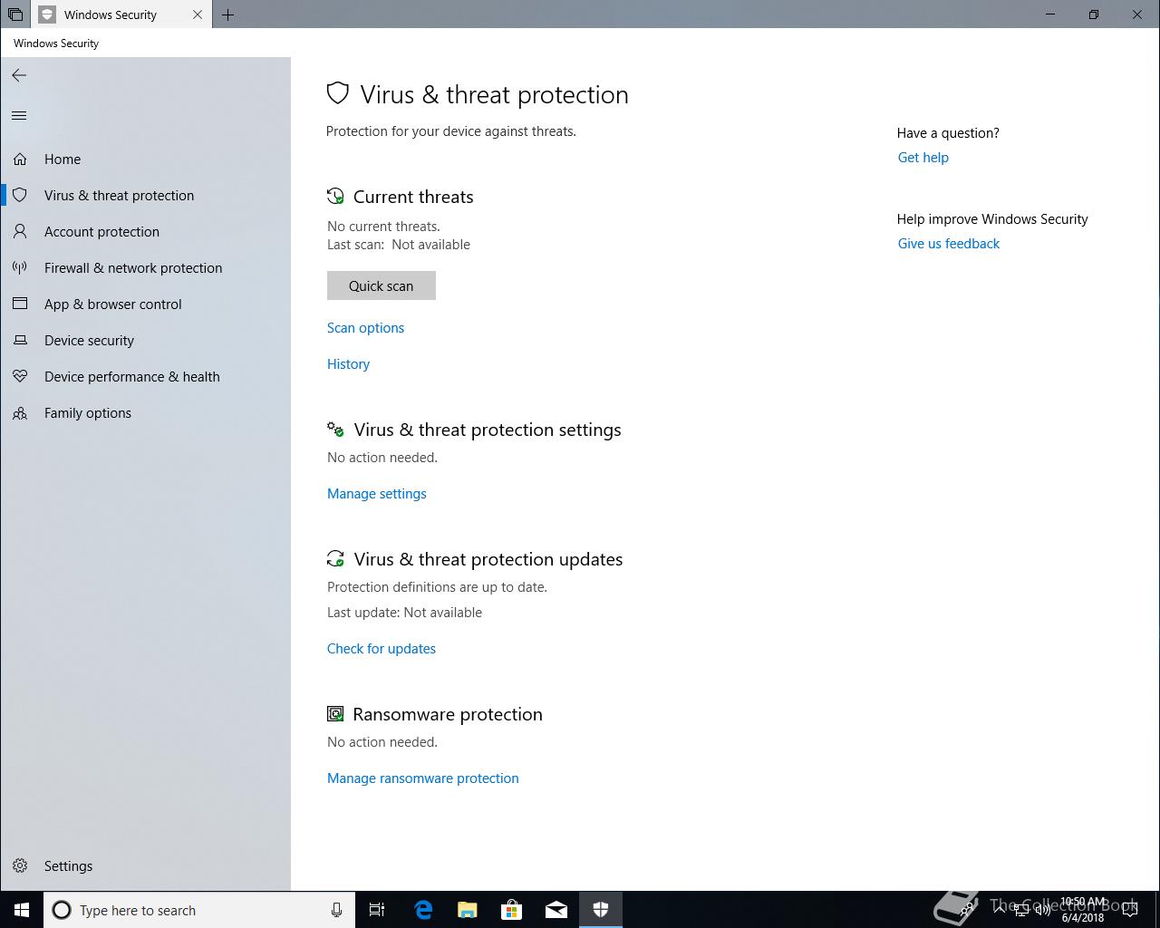Click the Get help link

point(923,157)
